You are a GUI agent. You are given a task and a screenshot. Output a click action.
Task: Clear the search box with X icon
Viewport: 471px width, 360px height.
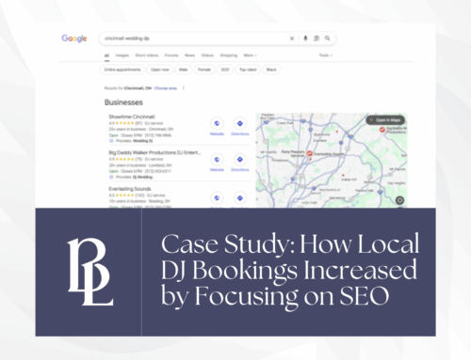[x=292, y=39]
